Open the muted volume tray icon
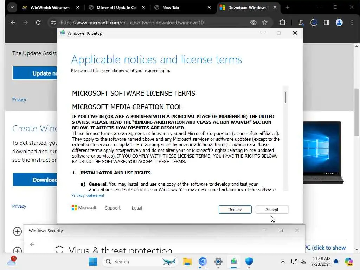This screenshot has height=270, width=360. click(303, 262)
